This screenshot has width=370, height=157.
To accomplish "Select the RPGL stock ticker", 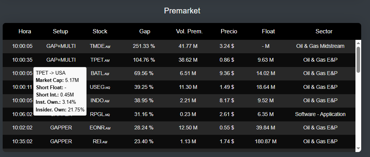I will pyautogui.click(x=100, y=114).
